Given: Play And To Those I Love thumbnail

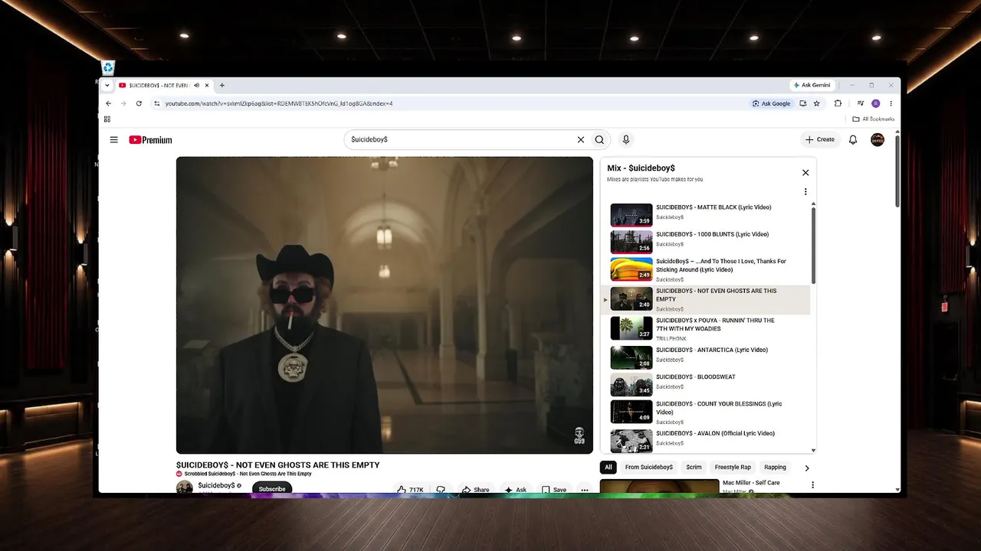Looking at the screenshot, I should point(632,269).
